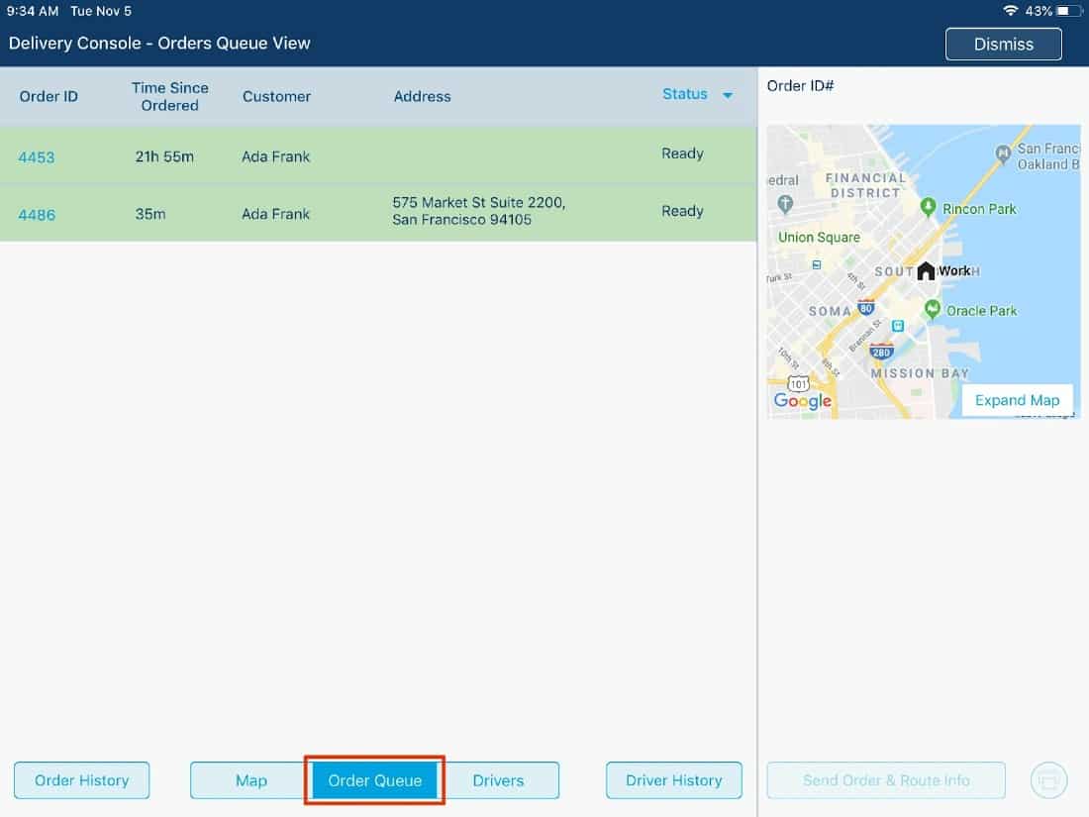Switch to the Map tab
The width and height of the screenshot is (1089, 817).
pos(251,780)
